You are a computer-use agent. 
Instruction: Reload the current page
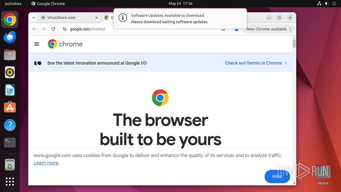(53, 29)
